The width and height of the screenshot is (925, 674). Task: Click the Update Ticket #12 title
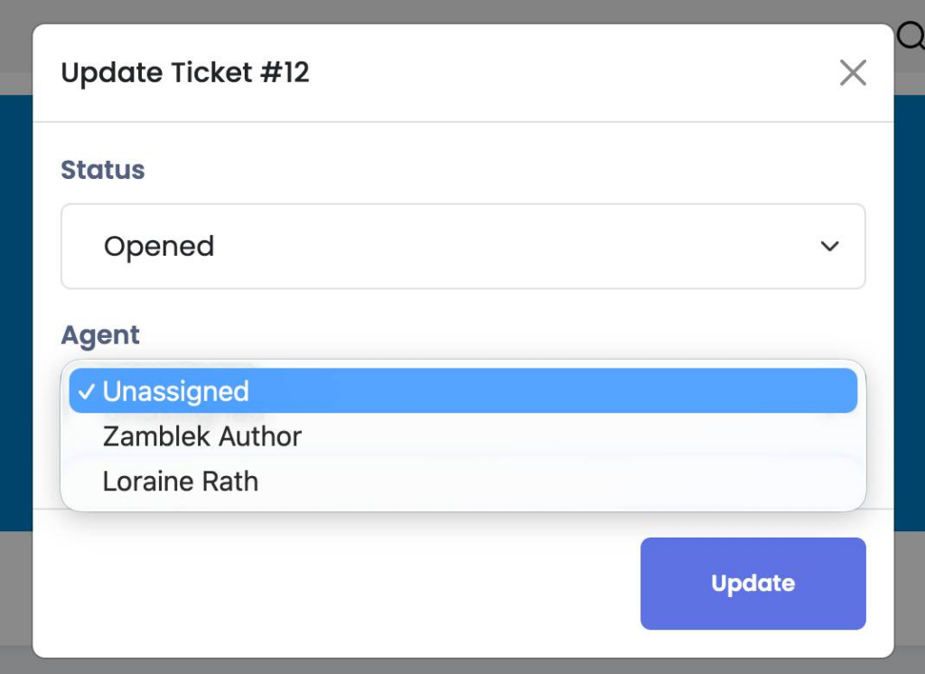coord(185,72)
